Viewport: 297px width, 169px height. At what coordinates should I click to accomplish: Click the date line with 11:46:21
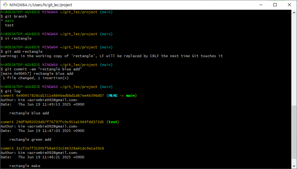tap(42, 157)
